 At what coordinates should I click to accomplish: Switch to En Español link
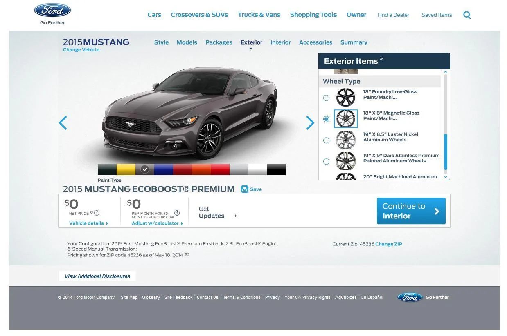click(x=372, y=297)
